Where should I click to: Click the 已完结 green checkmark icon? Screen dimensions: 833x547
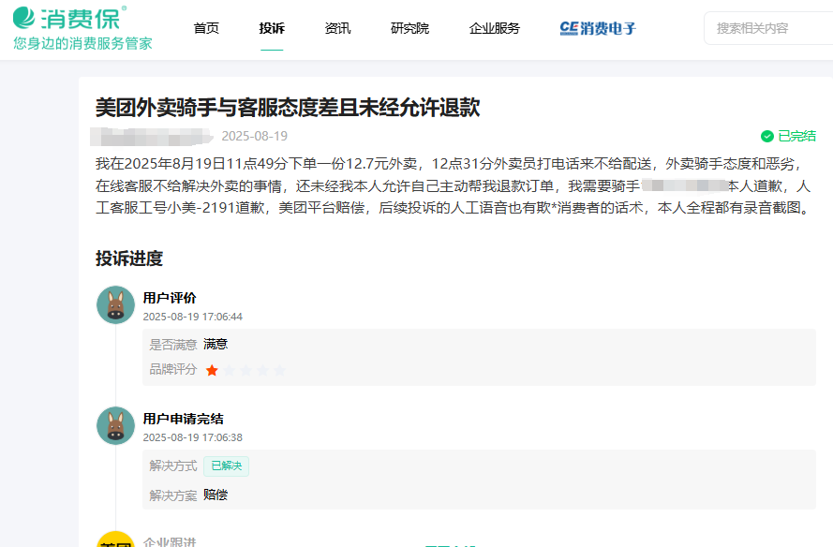(x=767, y=137)
